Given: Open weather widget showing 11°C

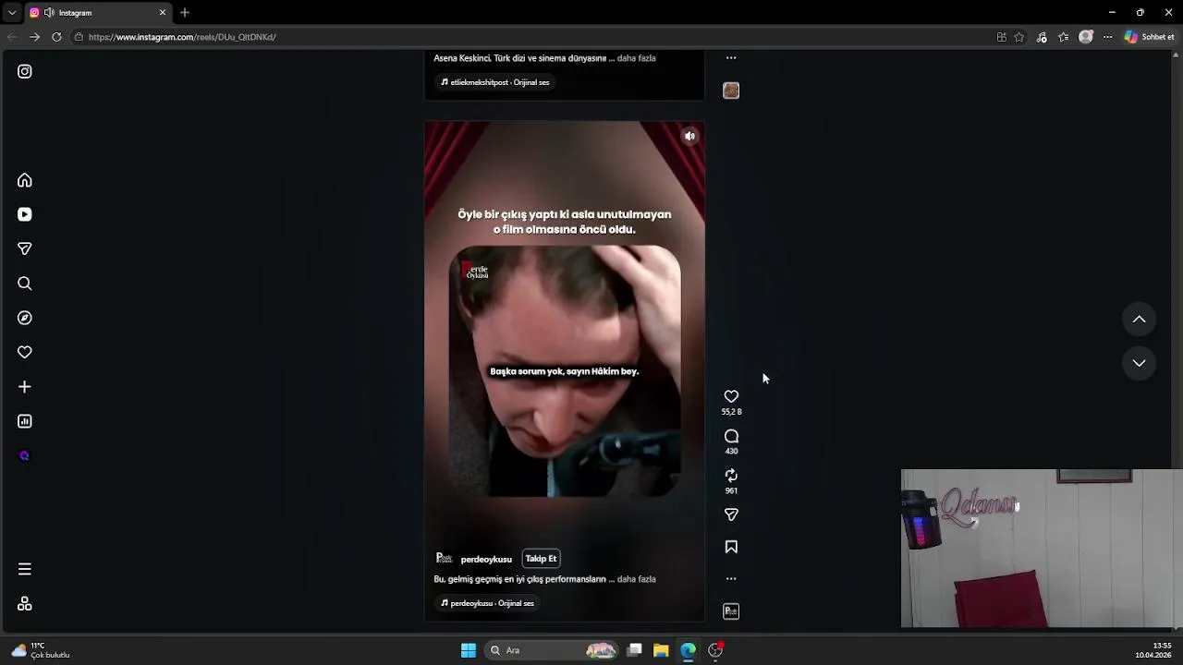Looking at the screenshot, I should 40,650.
